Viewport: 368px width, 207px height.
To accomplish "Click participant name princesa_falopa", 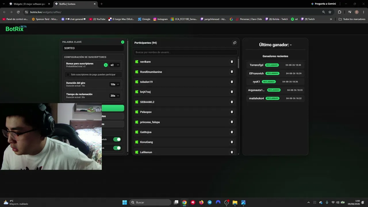I will 150,122.
